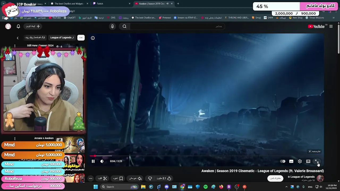Close the Awaken Season 2019 browser tab
This screenshot has width=340, height=191.
pyautogui.click(x=172, y=4)
